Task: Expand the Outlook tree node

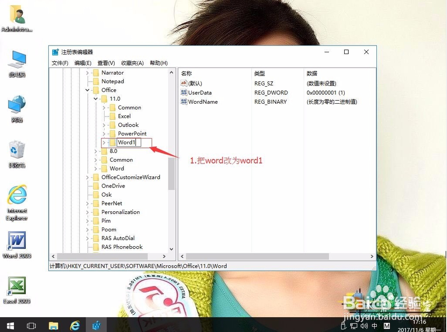Action: click(104, 125)
